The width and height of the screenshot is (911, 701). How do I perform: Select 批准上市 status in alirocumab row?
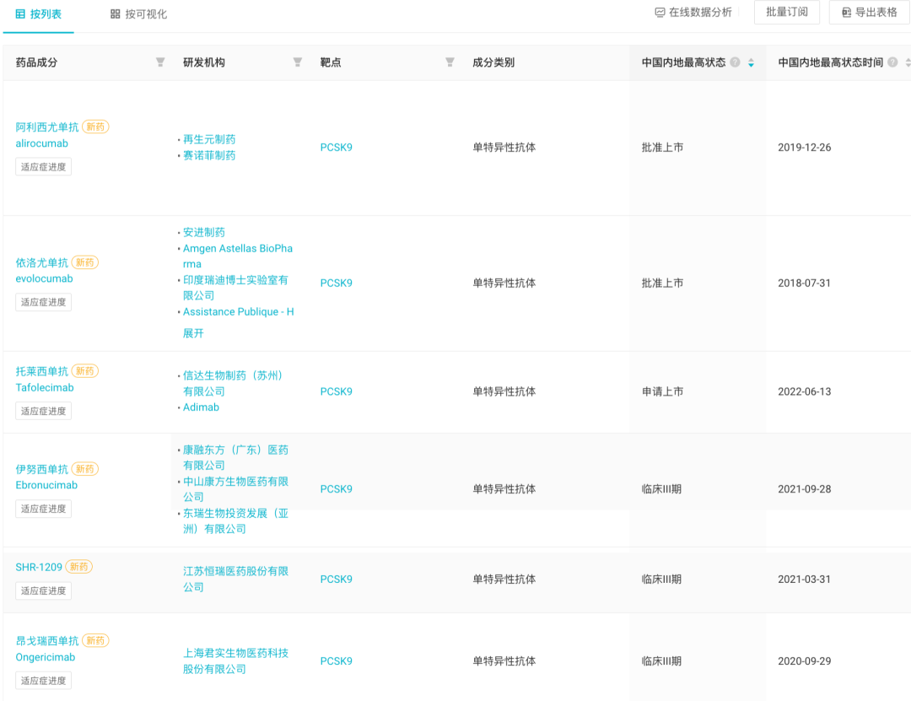pyautogui.click(x=662, y=148)
